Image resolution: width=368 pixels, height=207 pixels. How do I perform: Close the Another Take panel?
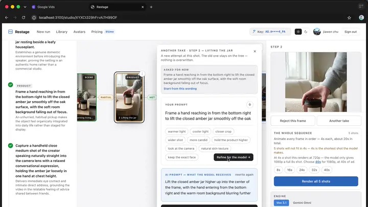[x=255, y=51]
